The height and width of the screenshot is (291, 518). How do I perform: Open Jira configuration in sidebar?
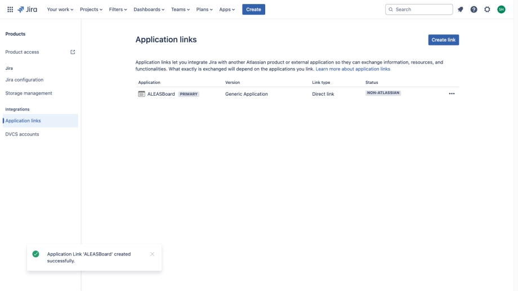click(24, 79)
